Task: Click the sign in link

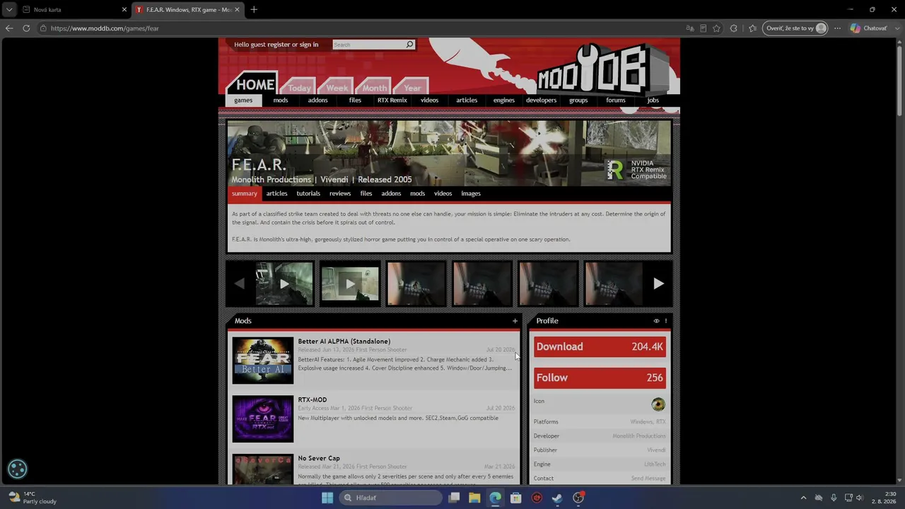Action: click(309, 45)
